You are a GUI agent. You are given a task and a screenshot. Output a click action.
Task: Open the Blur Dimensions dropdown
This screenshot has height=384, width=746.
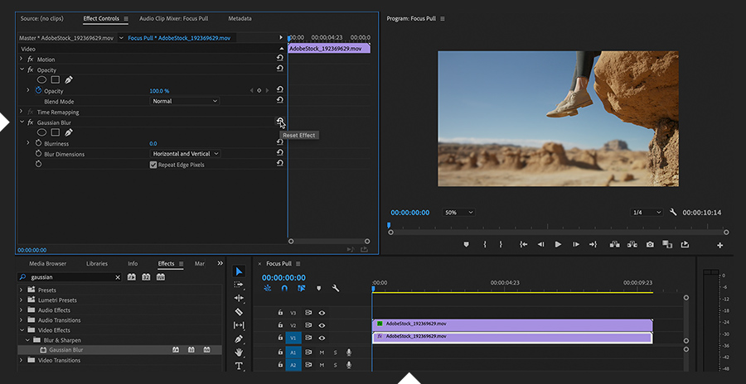tap(186, 154)
